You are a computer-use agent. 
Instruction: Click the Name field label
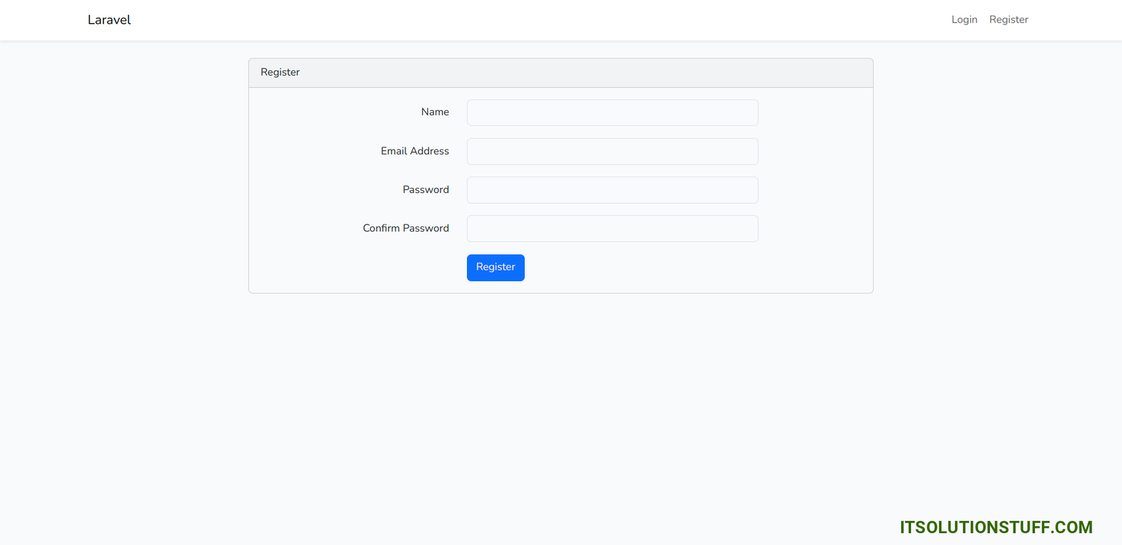435,112
